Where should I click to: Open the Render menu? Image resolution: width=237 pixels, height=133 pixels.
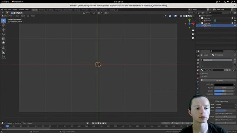[15, 10]
